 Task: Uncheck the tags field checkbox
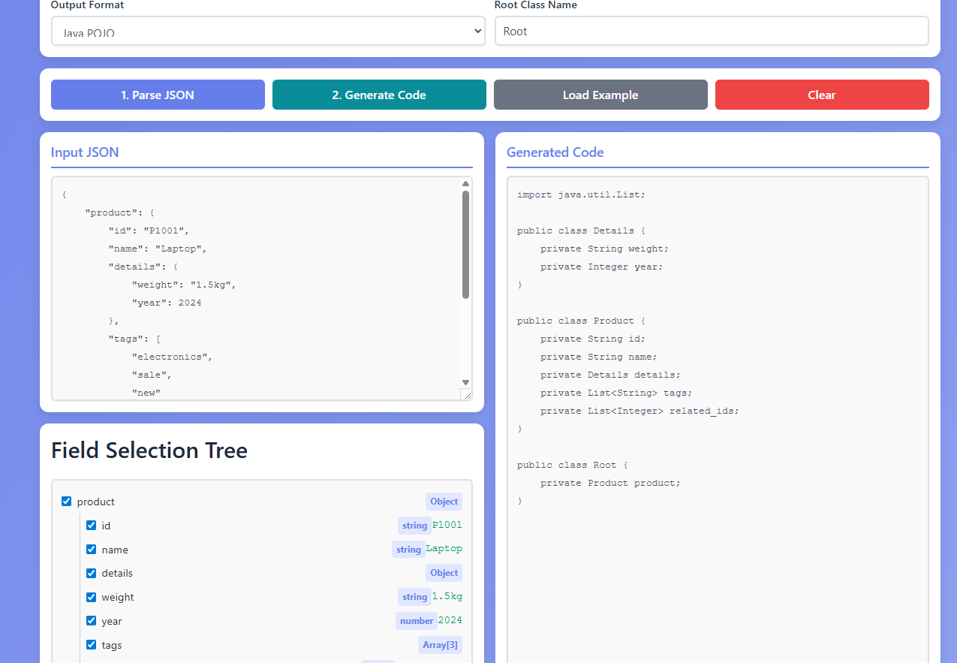tap(92, 644)
